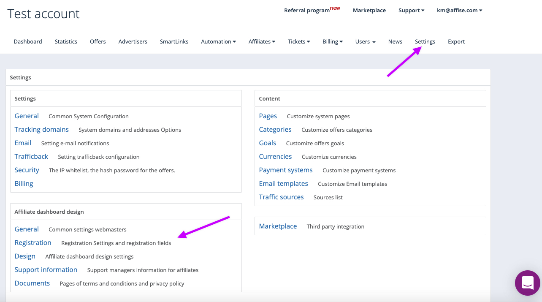The image size is (542, 302).
Task: Open Tracking domains settings
Action: click(41, 129)
